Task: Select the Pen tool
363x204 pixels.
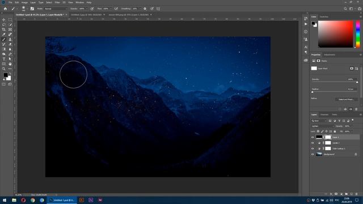Action: pyautogui.click(x=10, y=54)
